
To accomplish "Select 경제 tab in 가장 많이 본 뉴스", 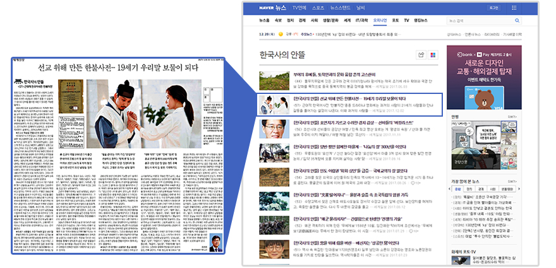I will [481, 189].
